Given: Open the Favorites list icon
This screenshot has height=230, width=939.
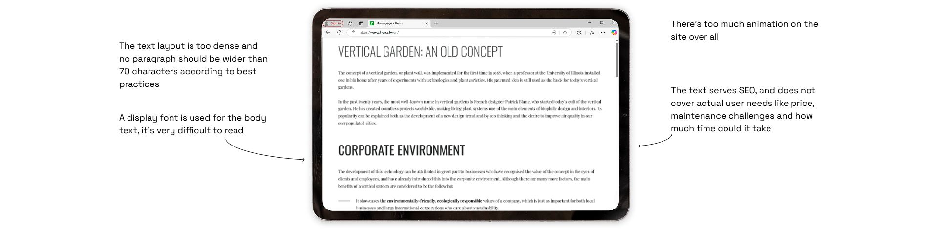Looking at the screenshot, I should pos(592,32).
